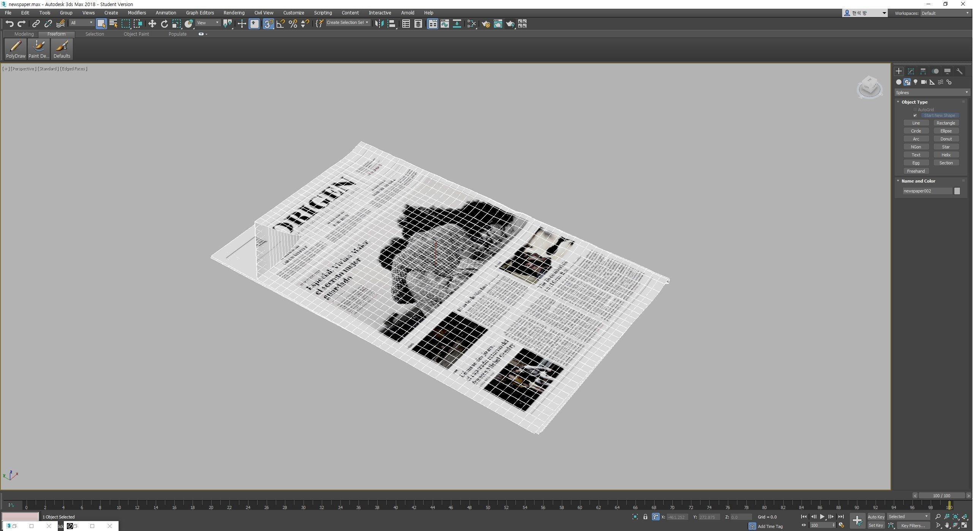974x531 pixels.
Task: Activate the Select and Link tool
Action: click(x=36, y=24)
